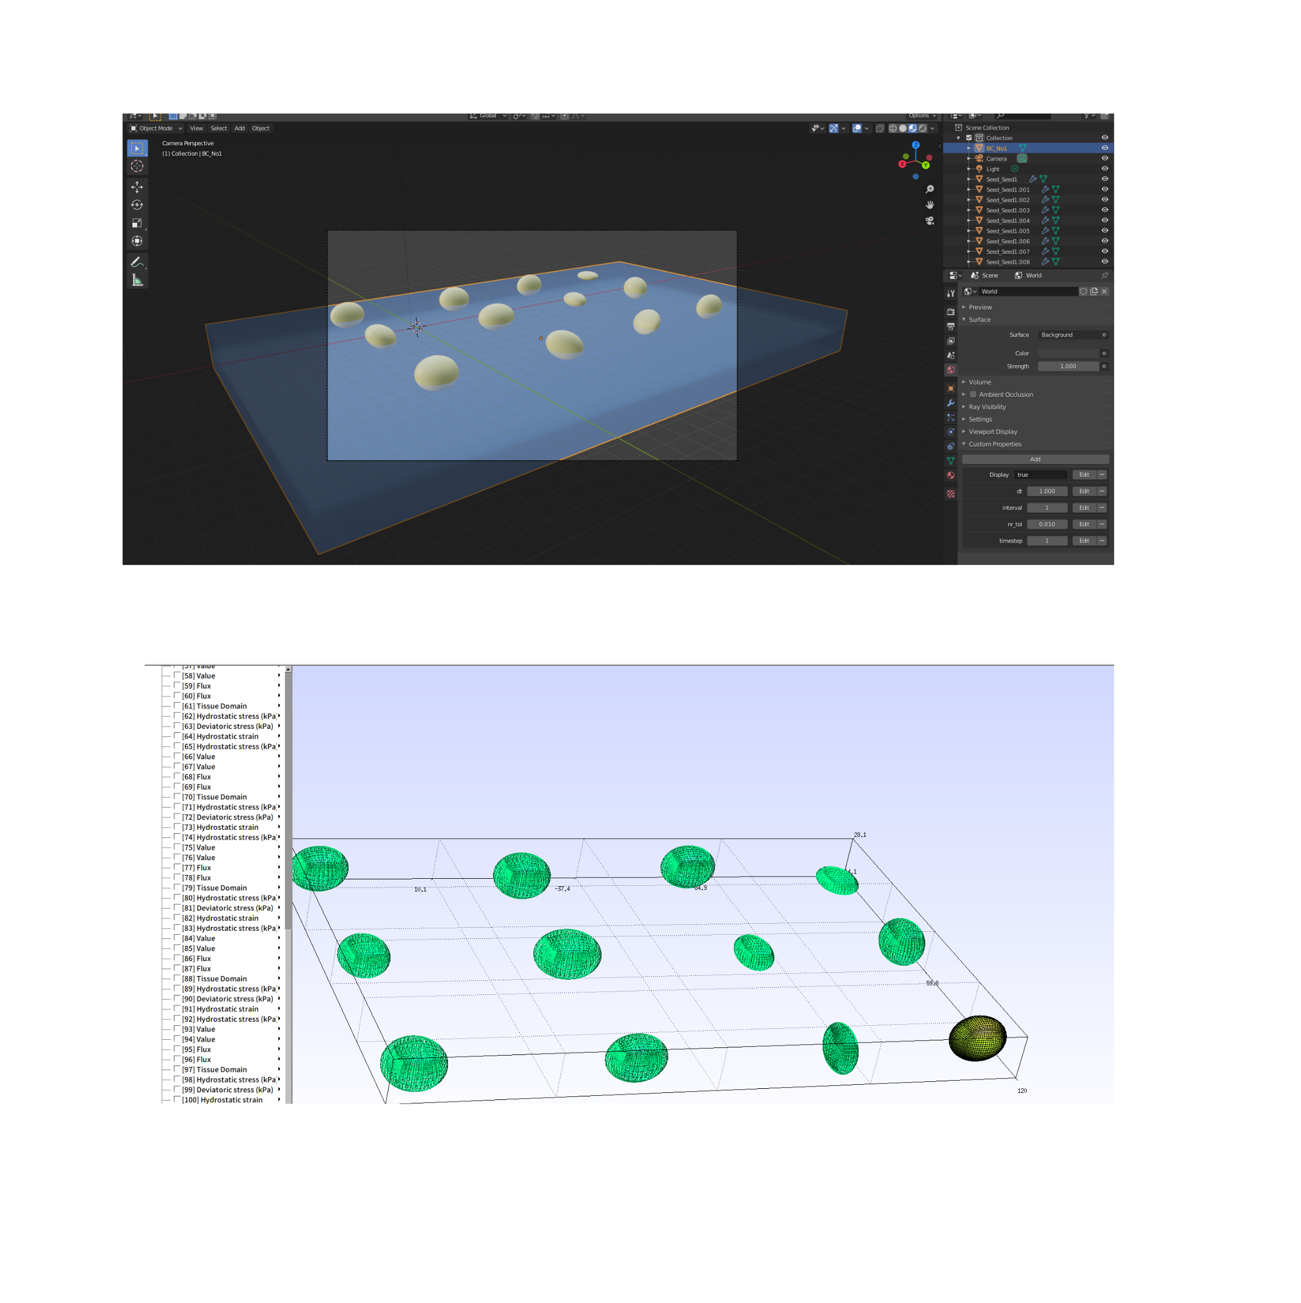Click the world background Color swatch

coord(1068,354)
